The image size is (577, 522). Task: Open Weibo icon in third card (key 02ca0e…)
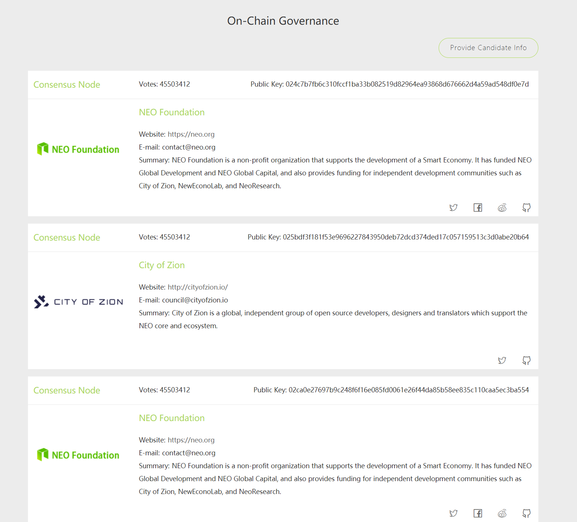pos(502,513)
